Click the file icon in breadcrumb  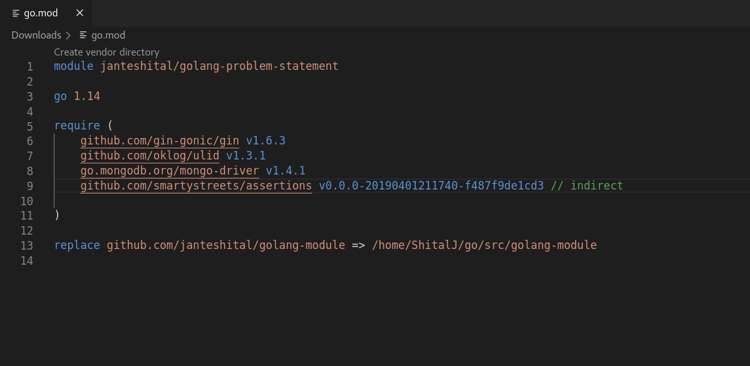coord(83,35)
